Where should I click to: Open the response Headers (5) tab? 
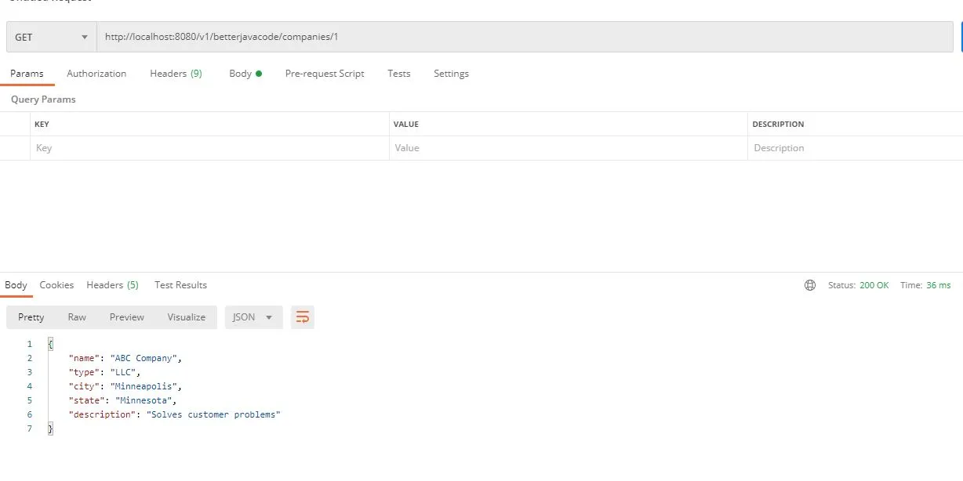pyautogui.click(x=112, y=284)
